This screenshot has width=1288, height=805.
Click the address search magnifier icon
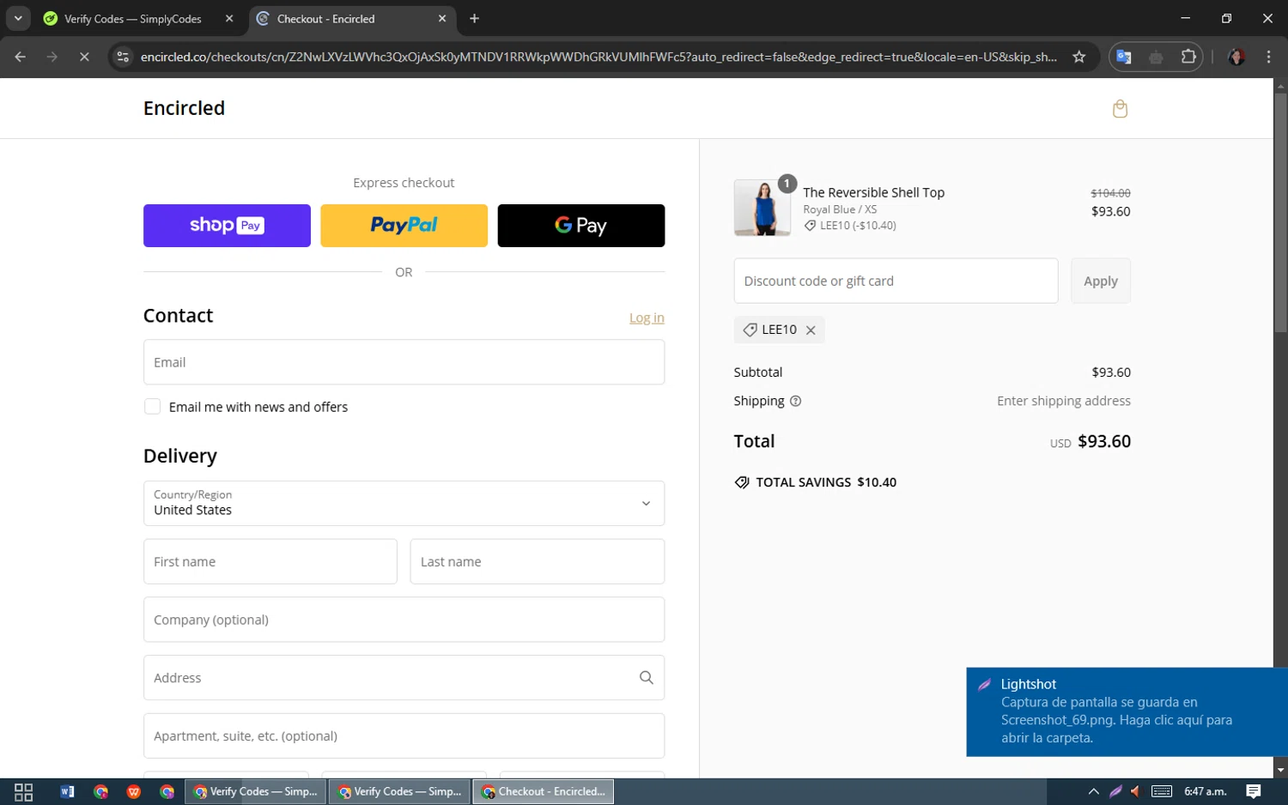point(647,678)
